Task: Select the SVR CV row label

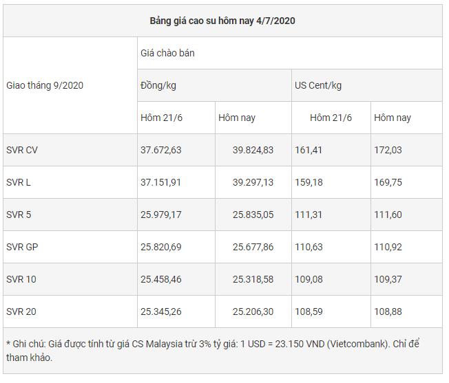Action: tap(22, 150)
